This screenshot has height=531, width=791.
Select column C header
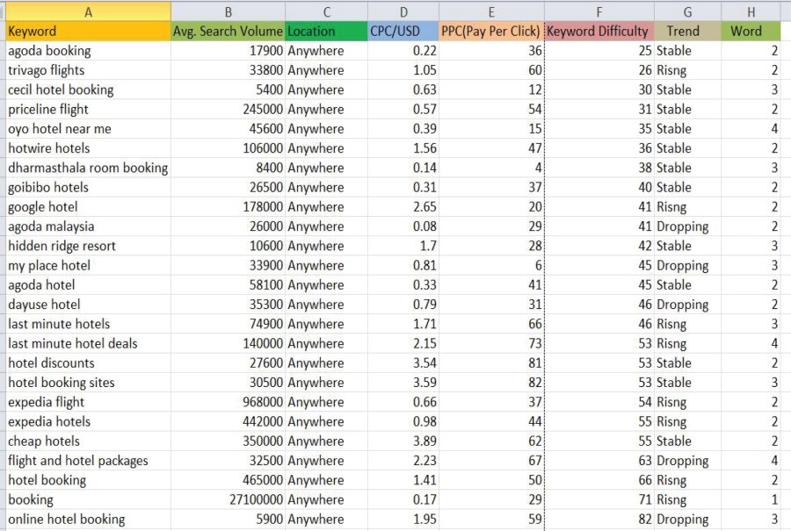(x=326, y=11)
